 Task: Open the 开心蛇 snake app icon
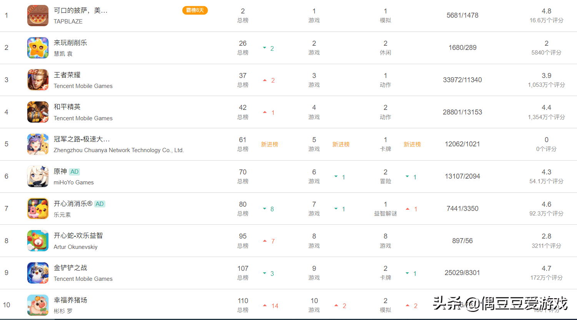pos(38,240)
